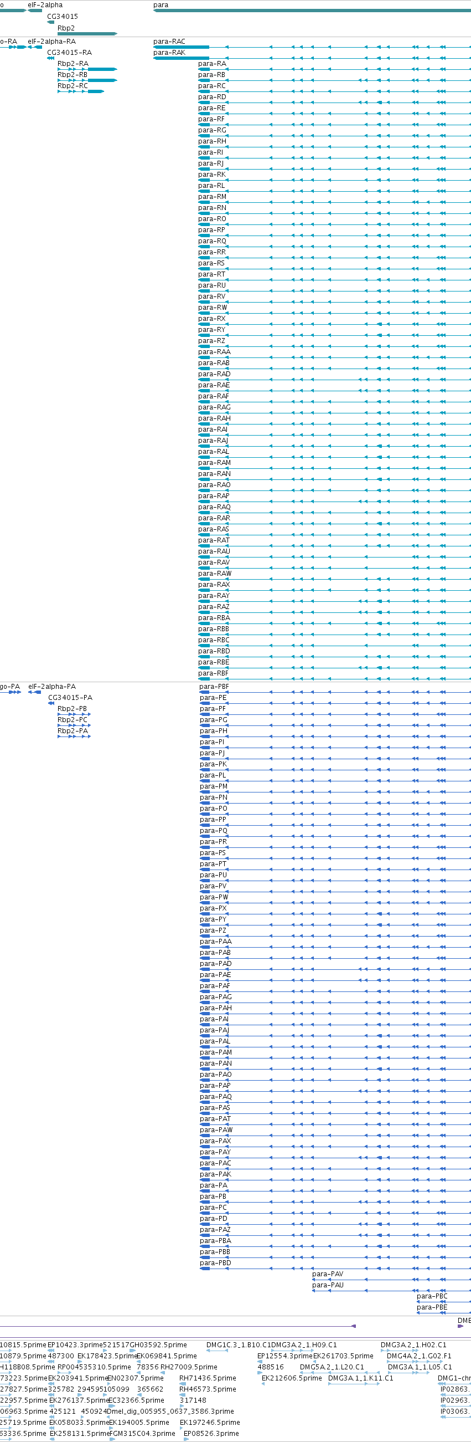Select the Rbp2-RA transcript label
The height and width of the screenshot is (1442, 471).
point(73,64)
